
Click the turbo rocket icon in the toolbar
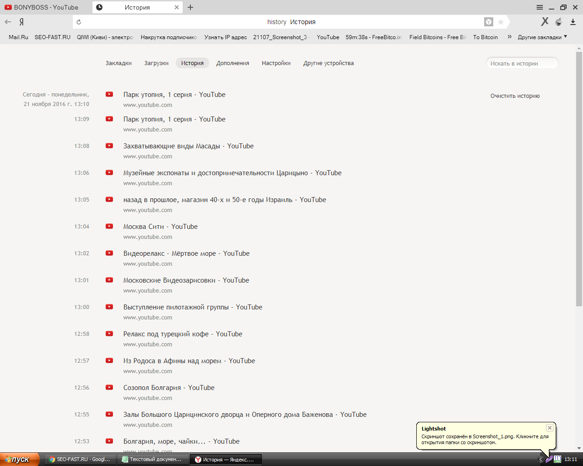pos(559,22)
